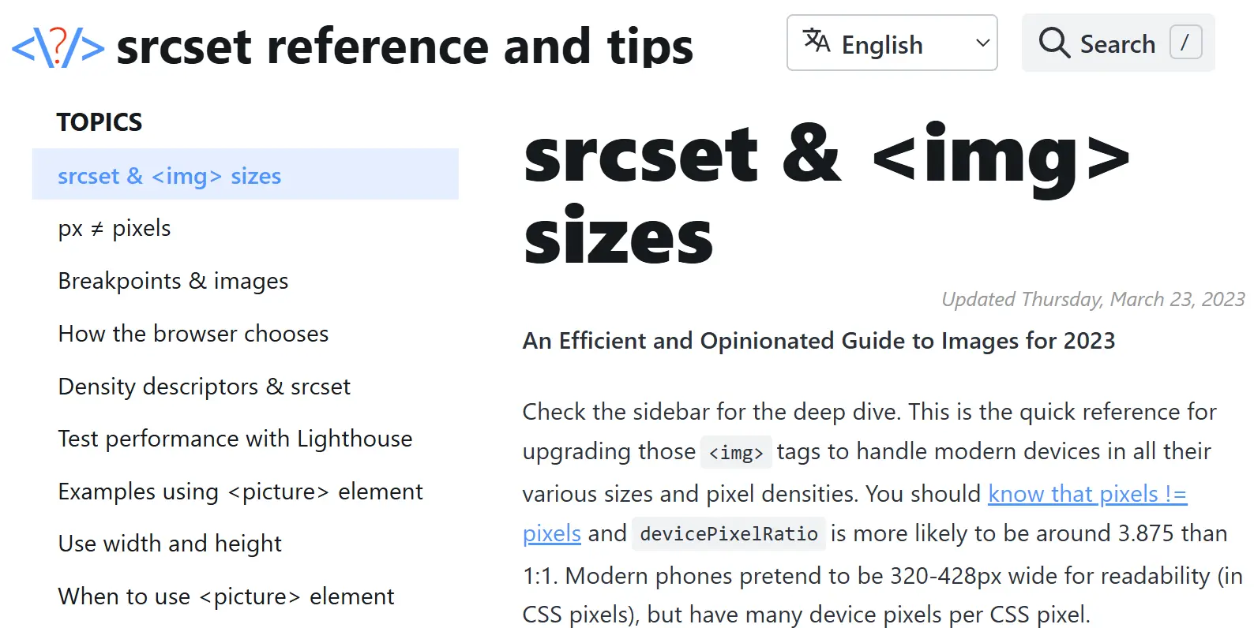Navigate to How the browser chooses
The image size is (1254, 628).
point(193,334)
